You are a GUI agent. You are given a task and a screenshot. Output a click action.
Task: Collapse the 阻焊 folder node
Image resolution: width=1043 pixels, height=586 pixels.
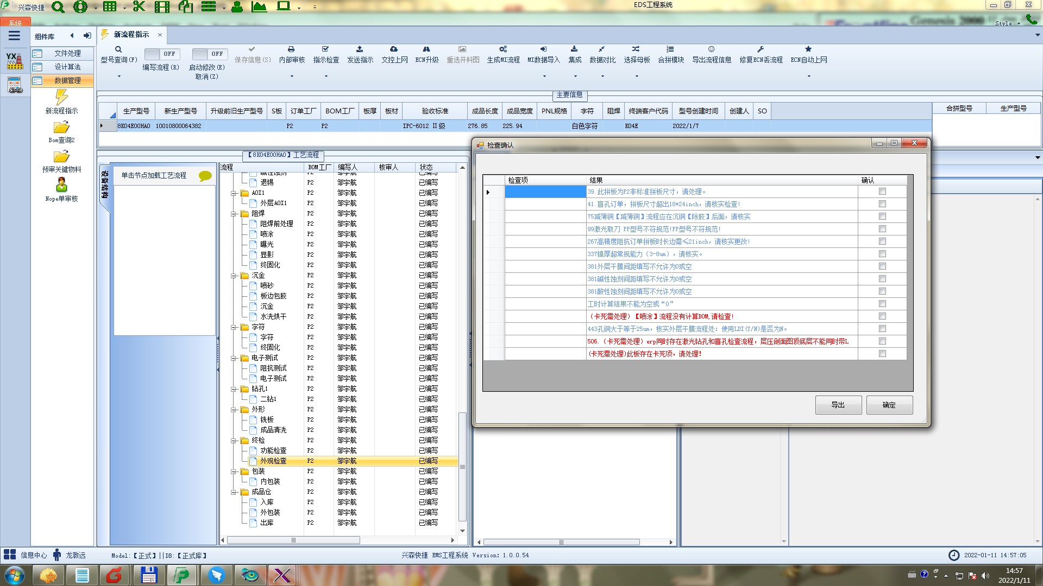(x=234, y=214)
